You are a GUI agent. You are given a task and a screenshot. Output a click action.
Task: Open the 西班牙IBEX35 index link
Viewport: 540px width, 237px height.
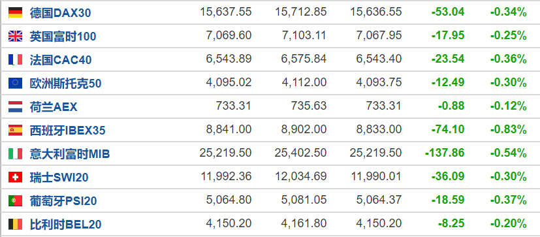(67, 131)
